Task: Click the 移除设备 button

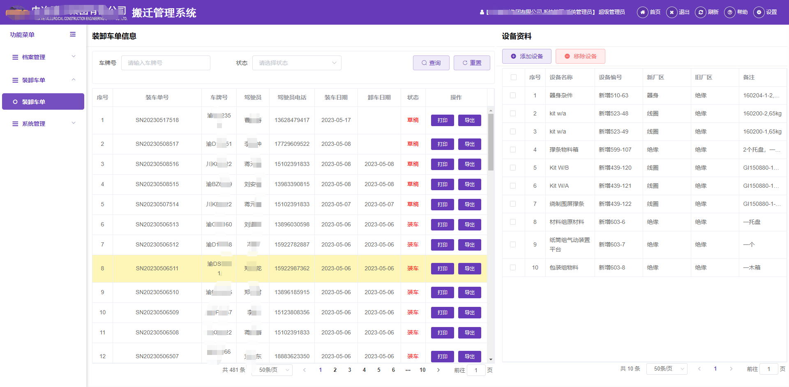Action: 580,56
